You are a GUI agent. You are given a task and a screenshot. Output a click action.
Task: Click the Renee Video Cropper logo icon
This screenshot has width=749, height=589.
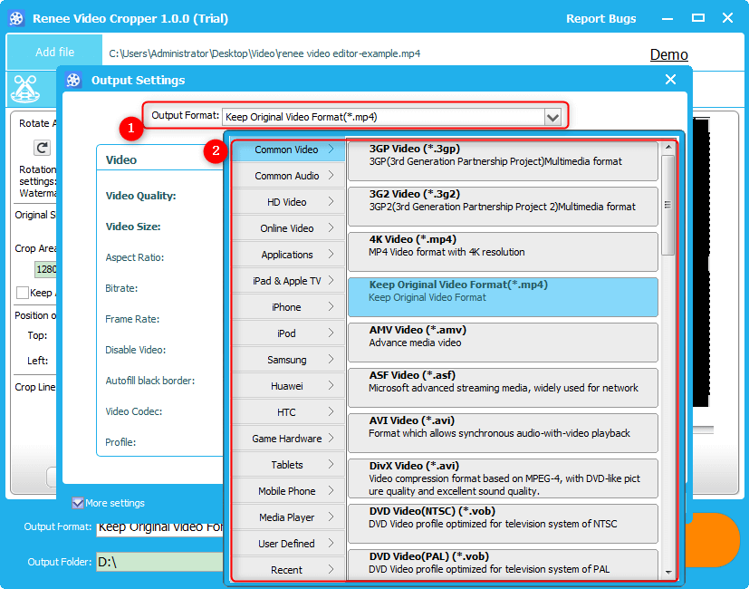pyautogui.click(x=16, y=18)
